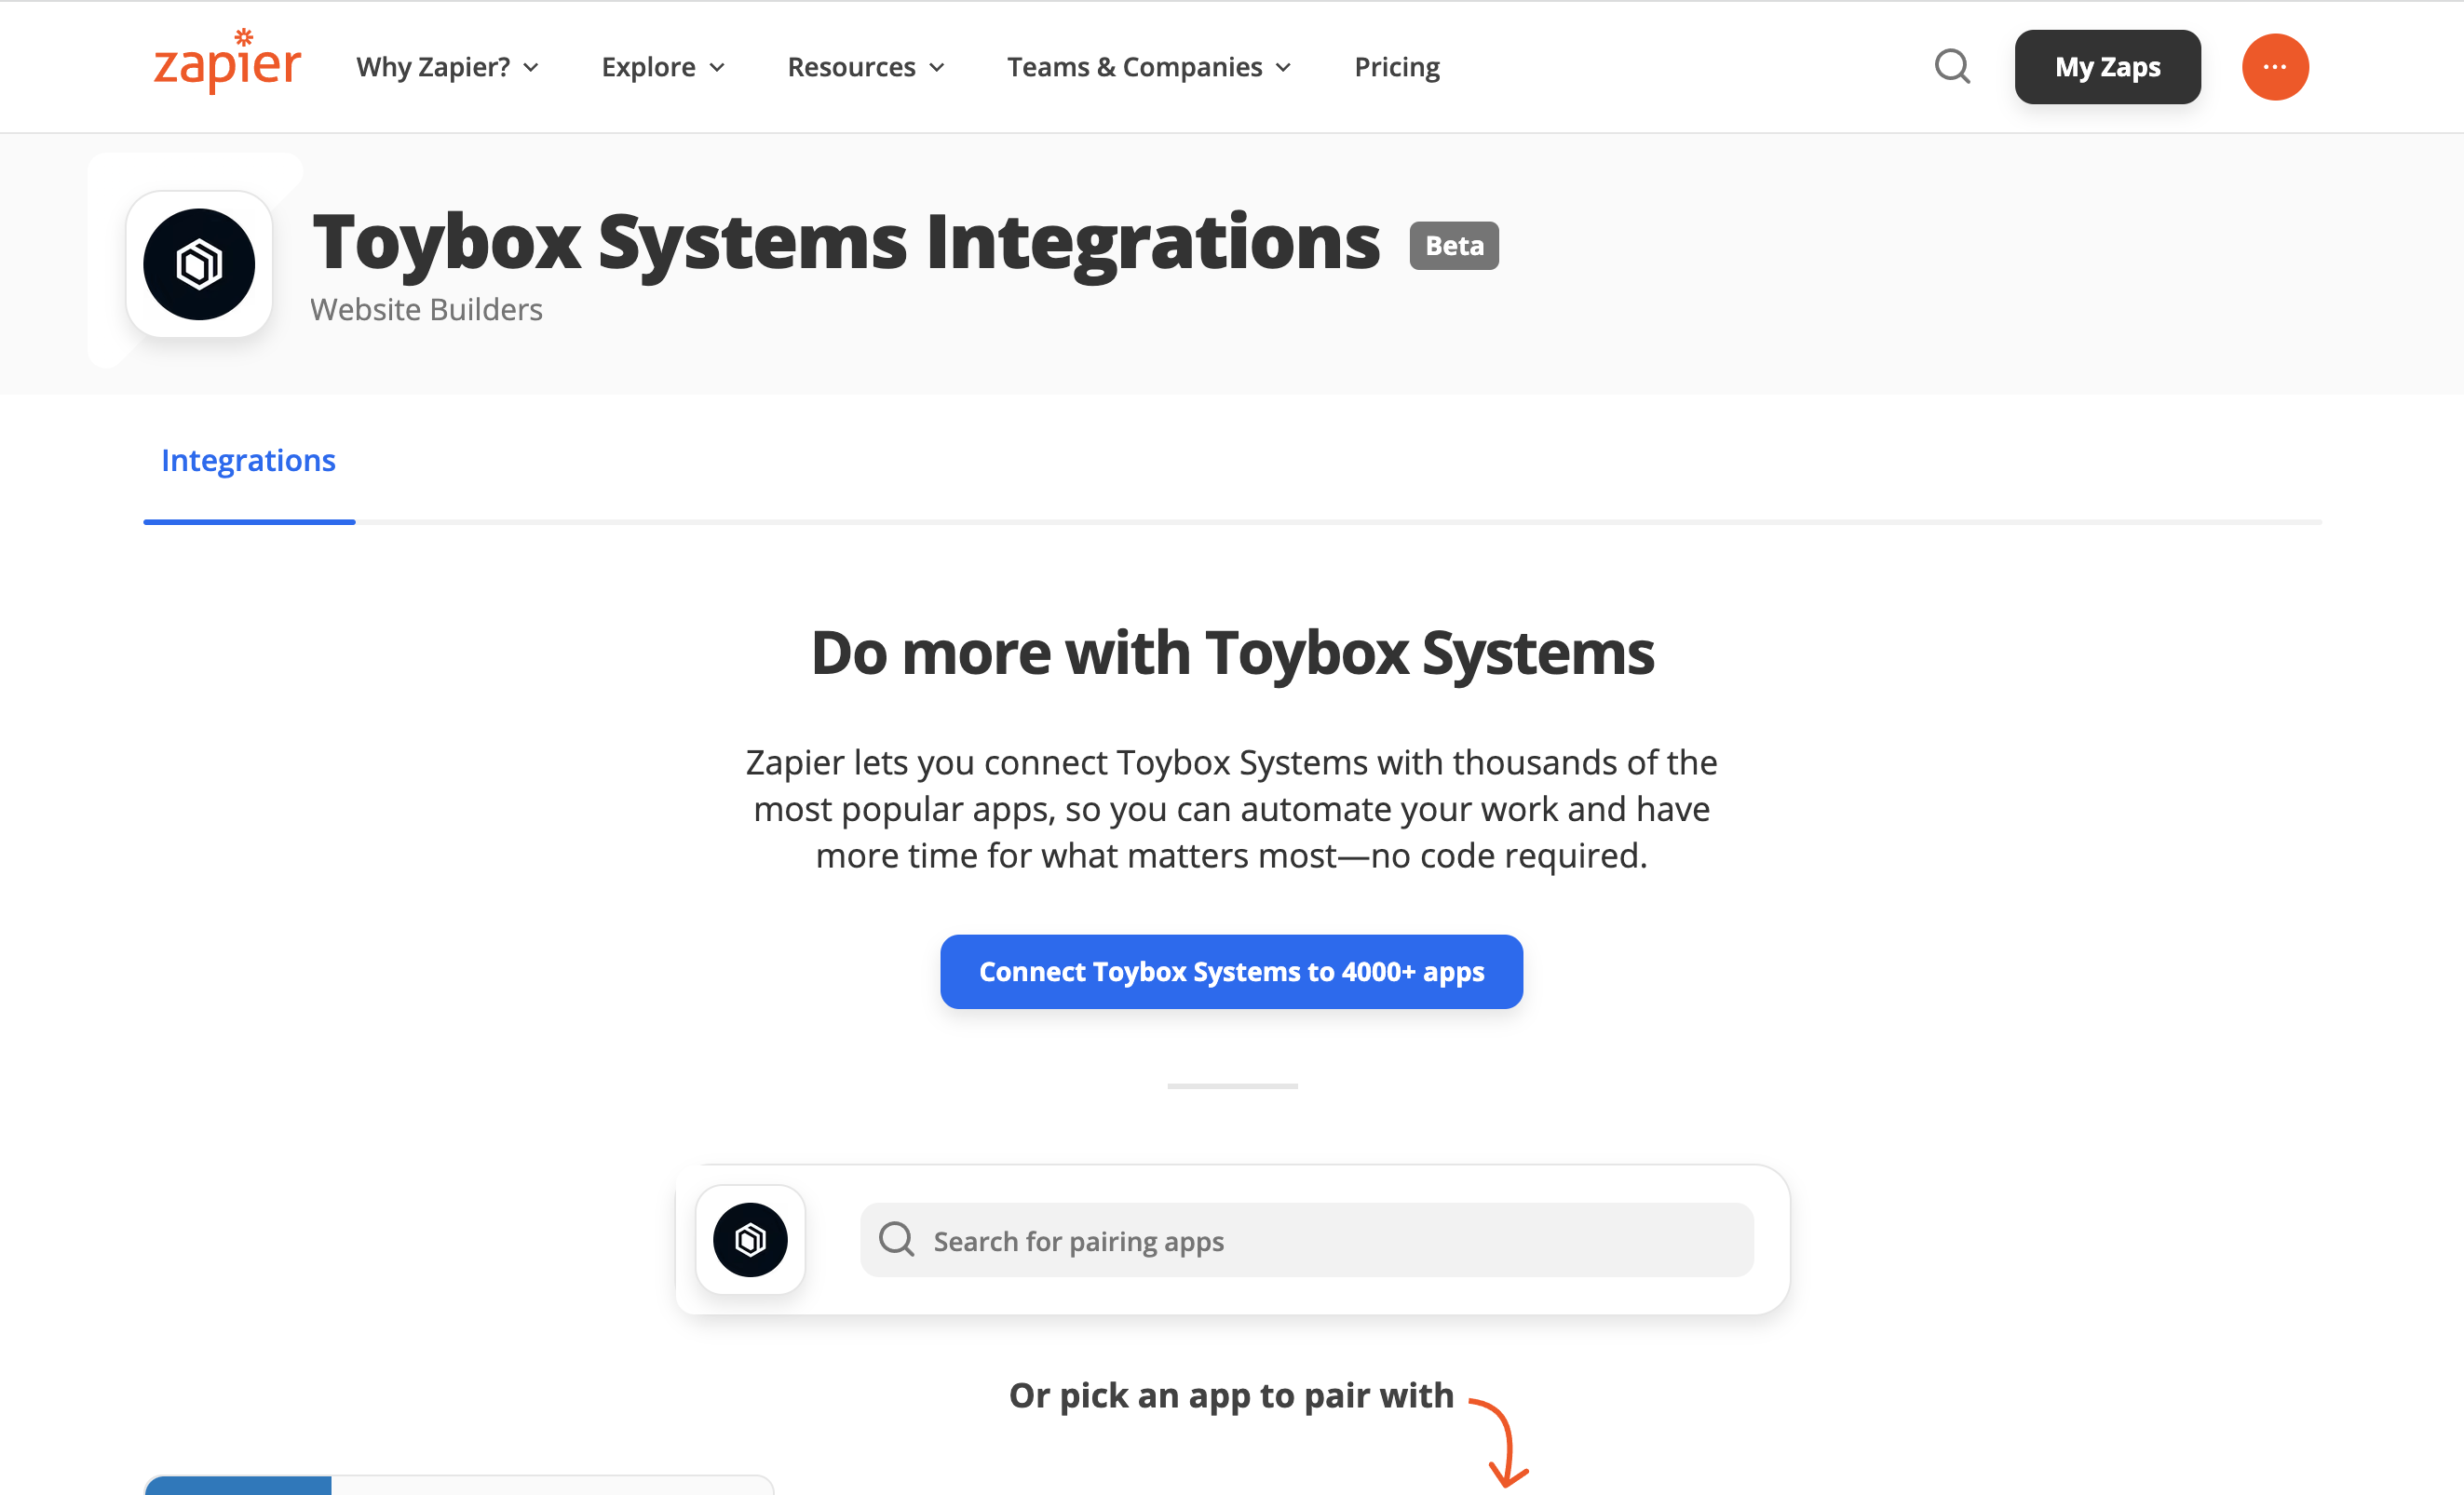Click the Website Builders category text
This screenshot has width=2464, height=1495.
tap(426, 310)
